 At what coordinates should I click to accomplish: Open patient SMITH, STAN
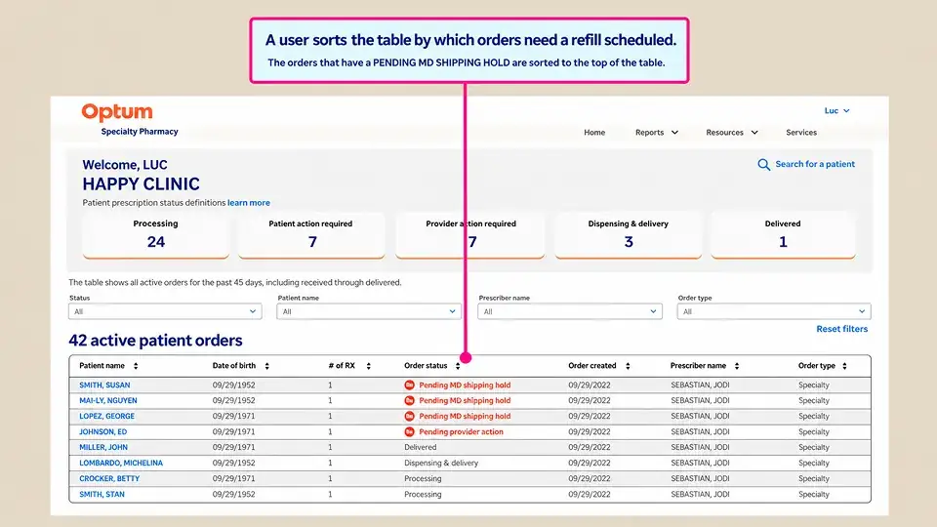102,494
